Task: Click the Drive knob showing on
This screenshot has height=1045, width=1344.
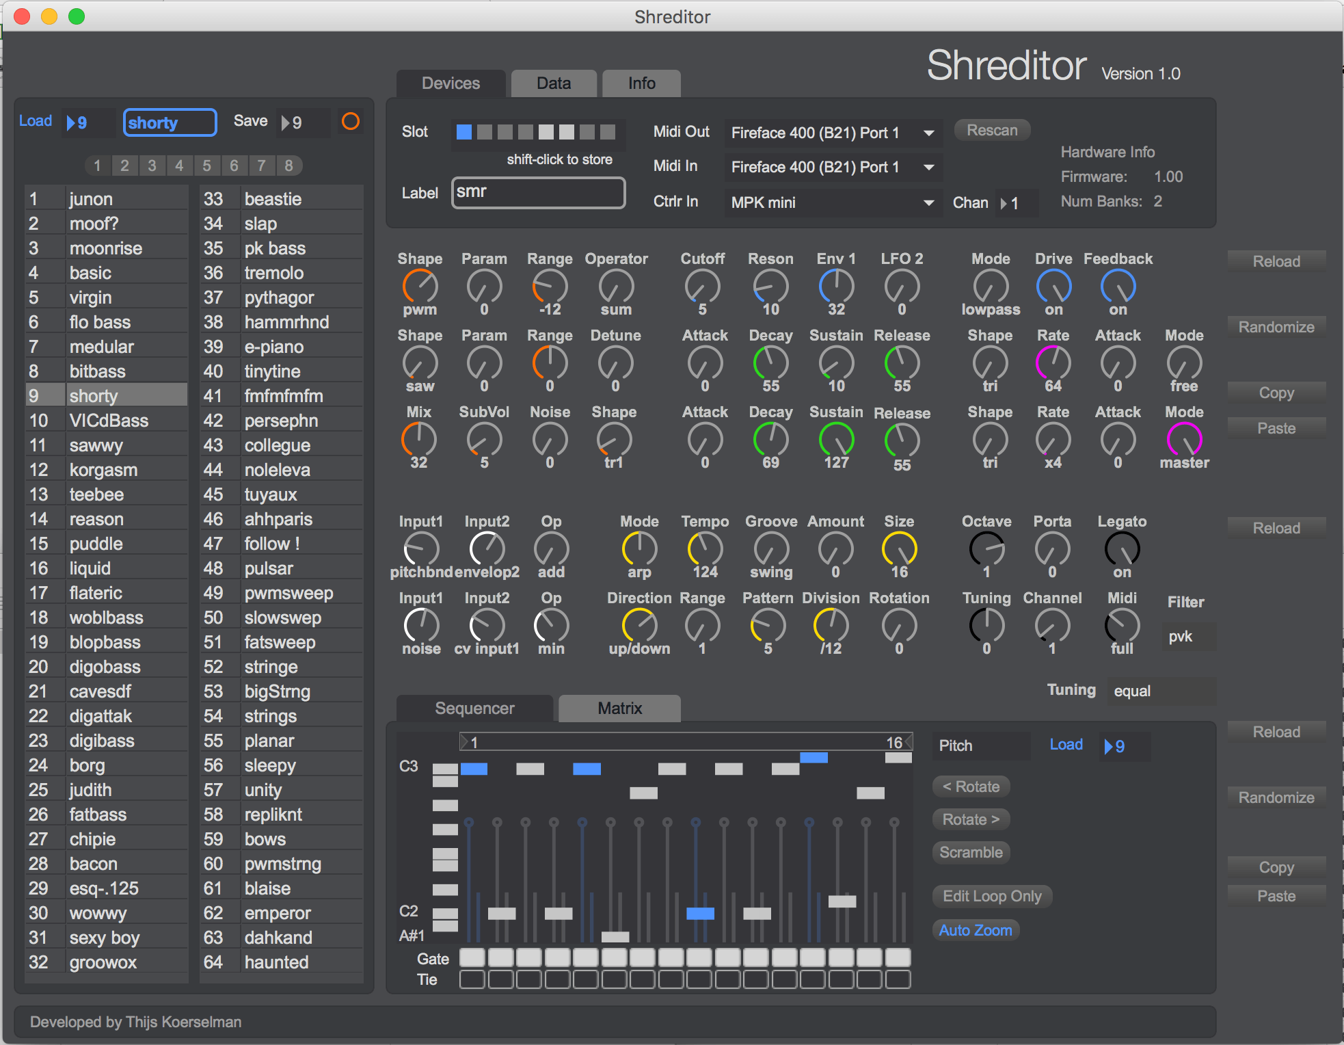Action: click(1053, 286)
